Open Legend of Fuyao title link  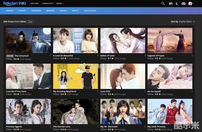[x=156, y=56]
